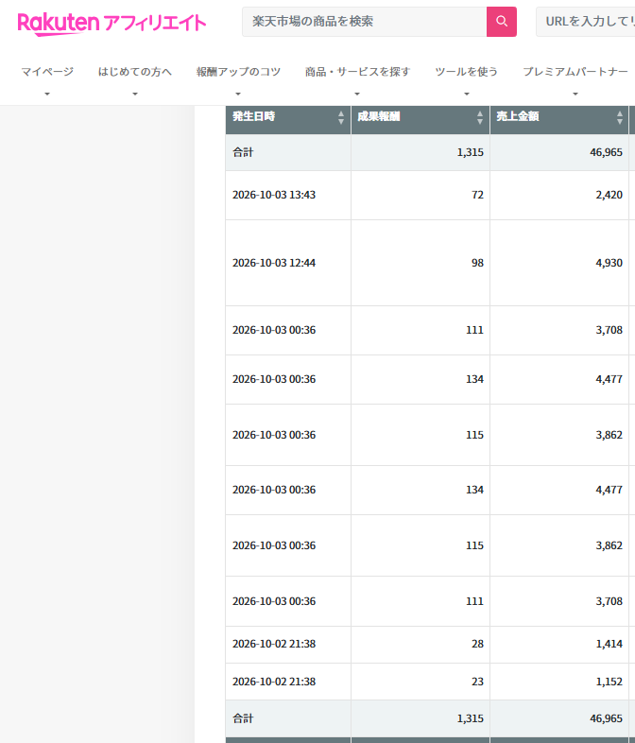The image size is (635, 743).
Task: Expand the ツールを使う dropdown arrow
Action: click(x=467, y=94)
